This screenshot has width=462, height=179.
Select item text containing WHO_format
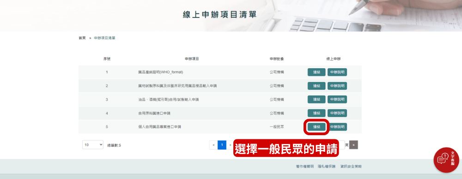click(x=161, y=72)
